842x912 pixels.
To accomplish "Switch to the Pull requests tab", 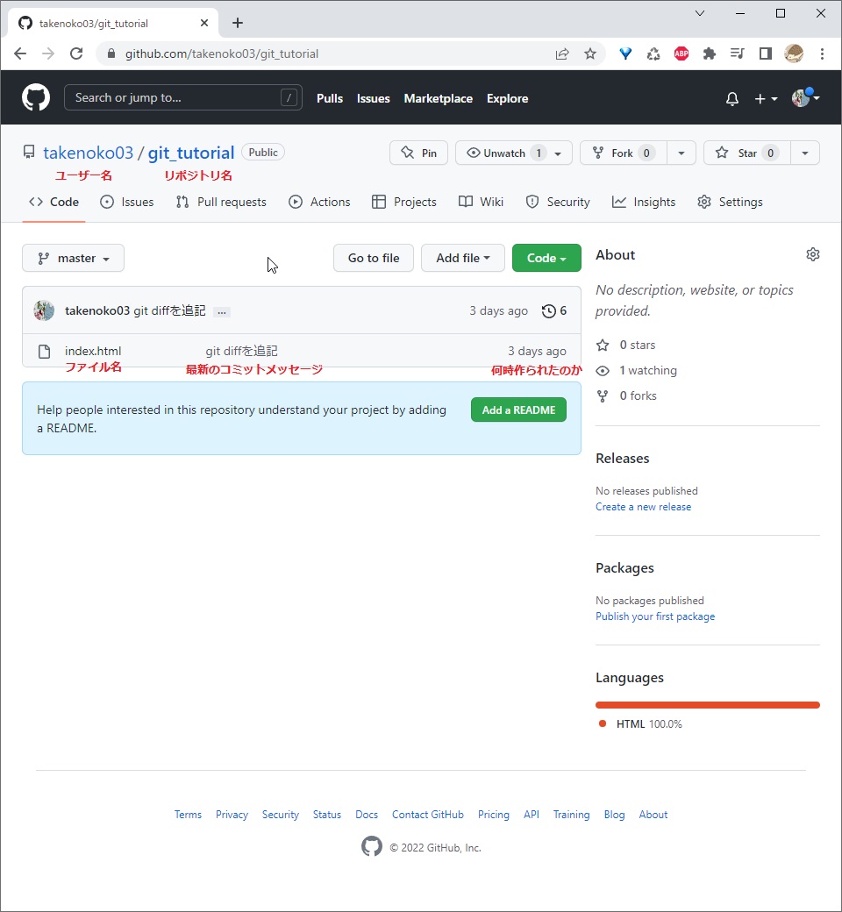I will (221, 202).
